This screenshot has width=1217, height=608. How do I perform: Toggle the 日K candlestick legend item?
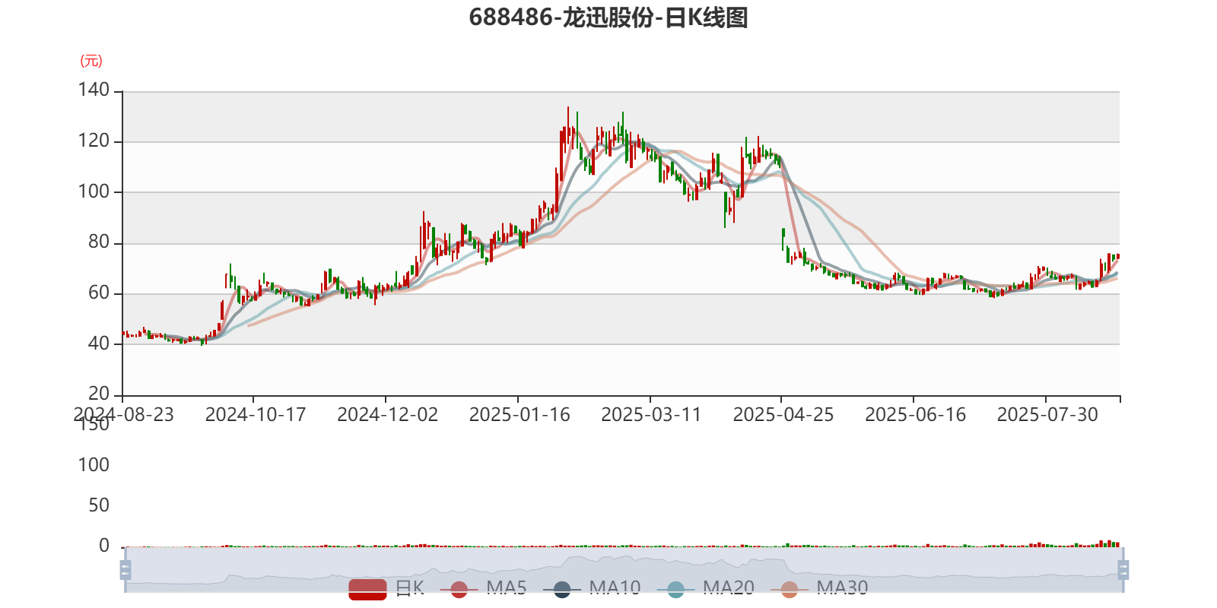386,588
